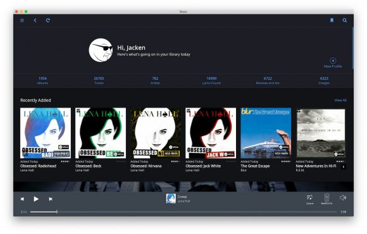Open the hamburger navigation menu
The image size is (367, 234).
(22, 21)
